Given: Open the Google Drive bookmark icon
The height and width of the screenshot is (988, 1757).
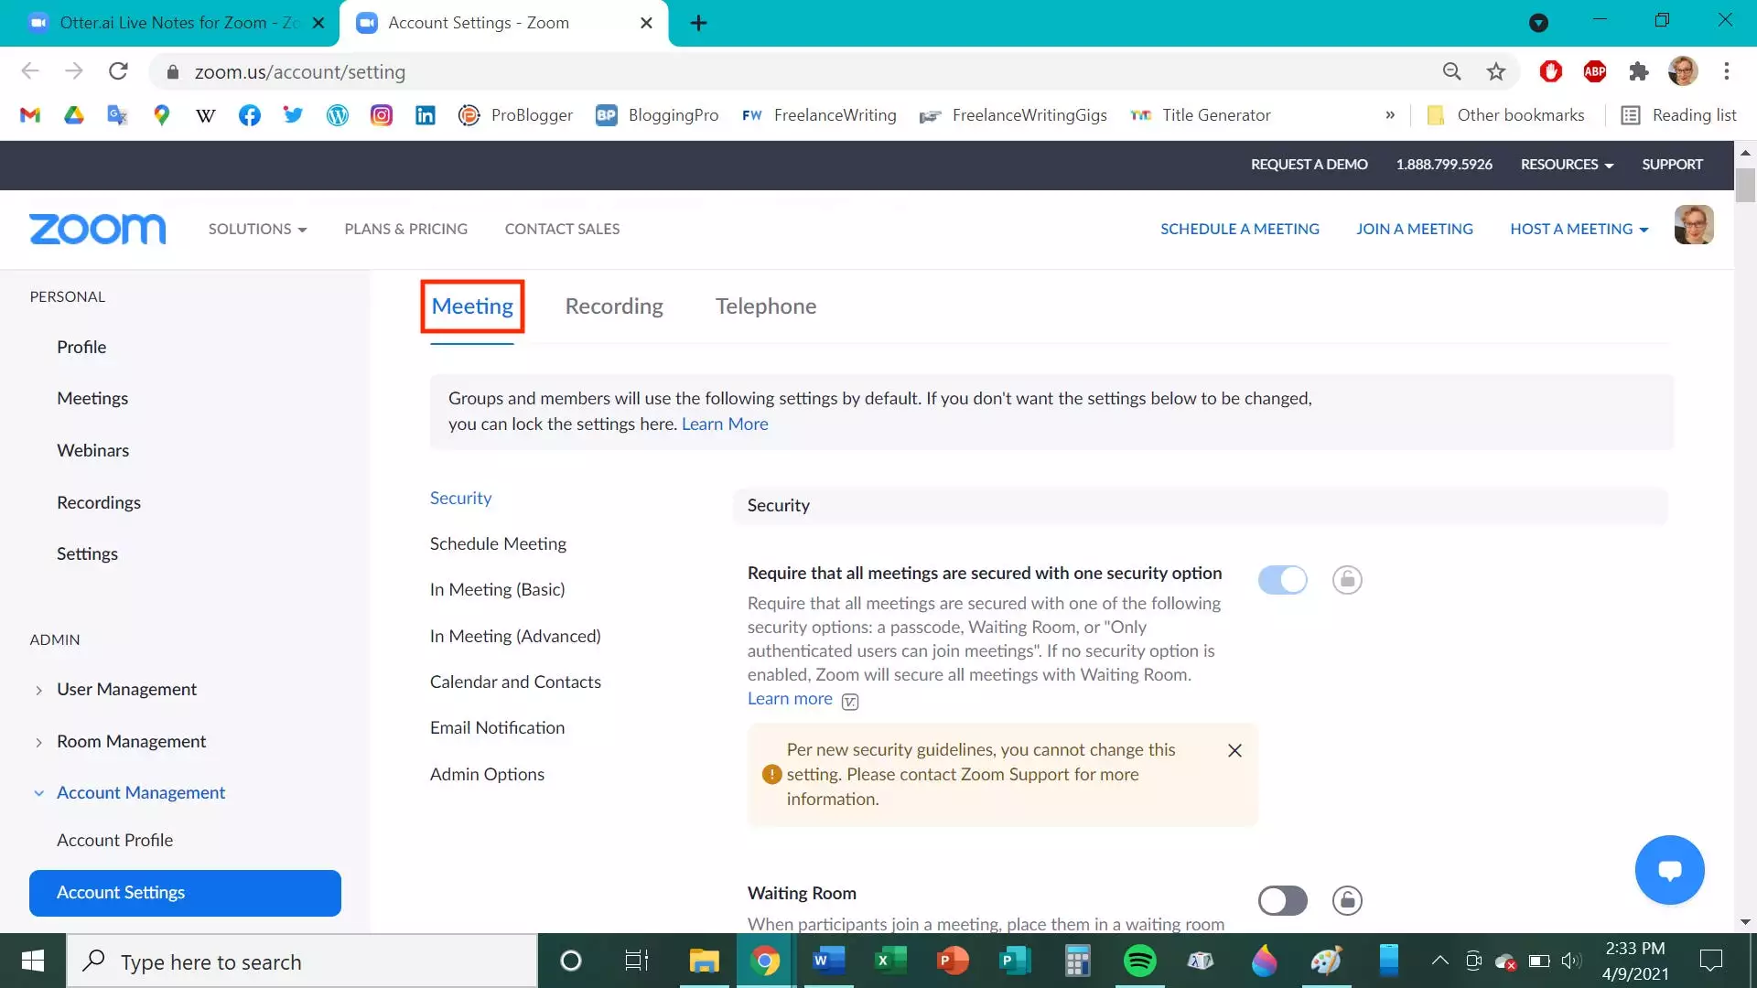Looking at the screenshot, I should 74,115.
